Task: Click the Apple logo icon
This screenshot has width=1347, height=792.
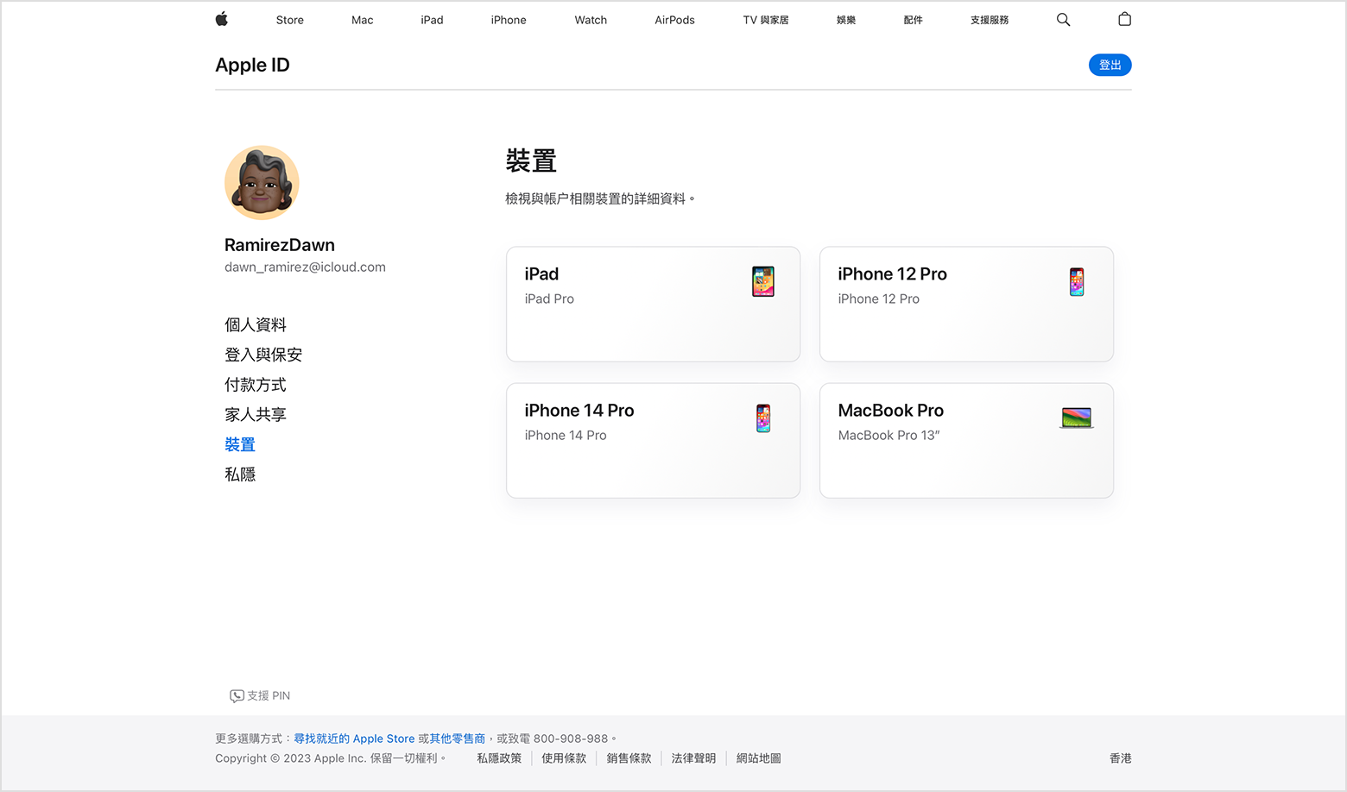Action: (x=222, y=19)
